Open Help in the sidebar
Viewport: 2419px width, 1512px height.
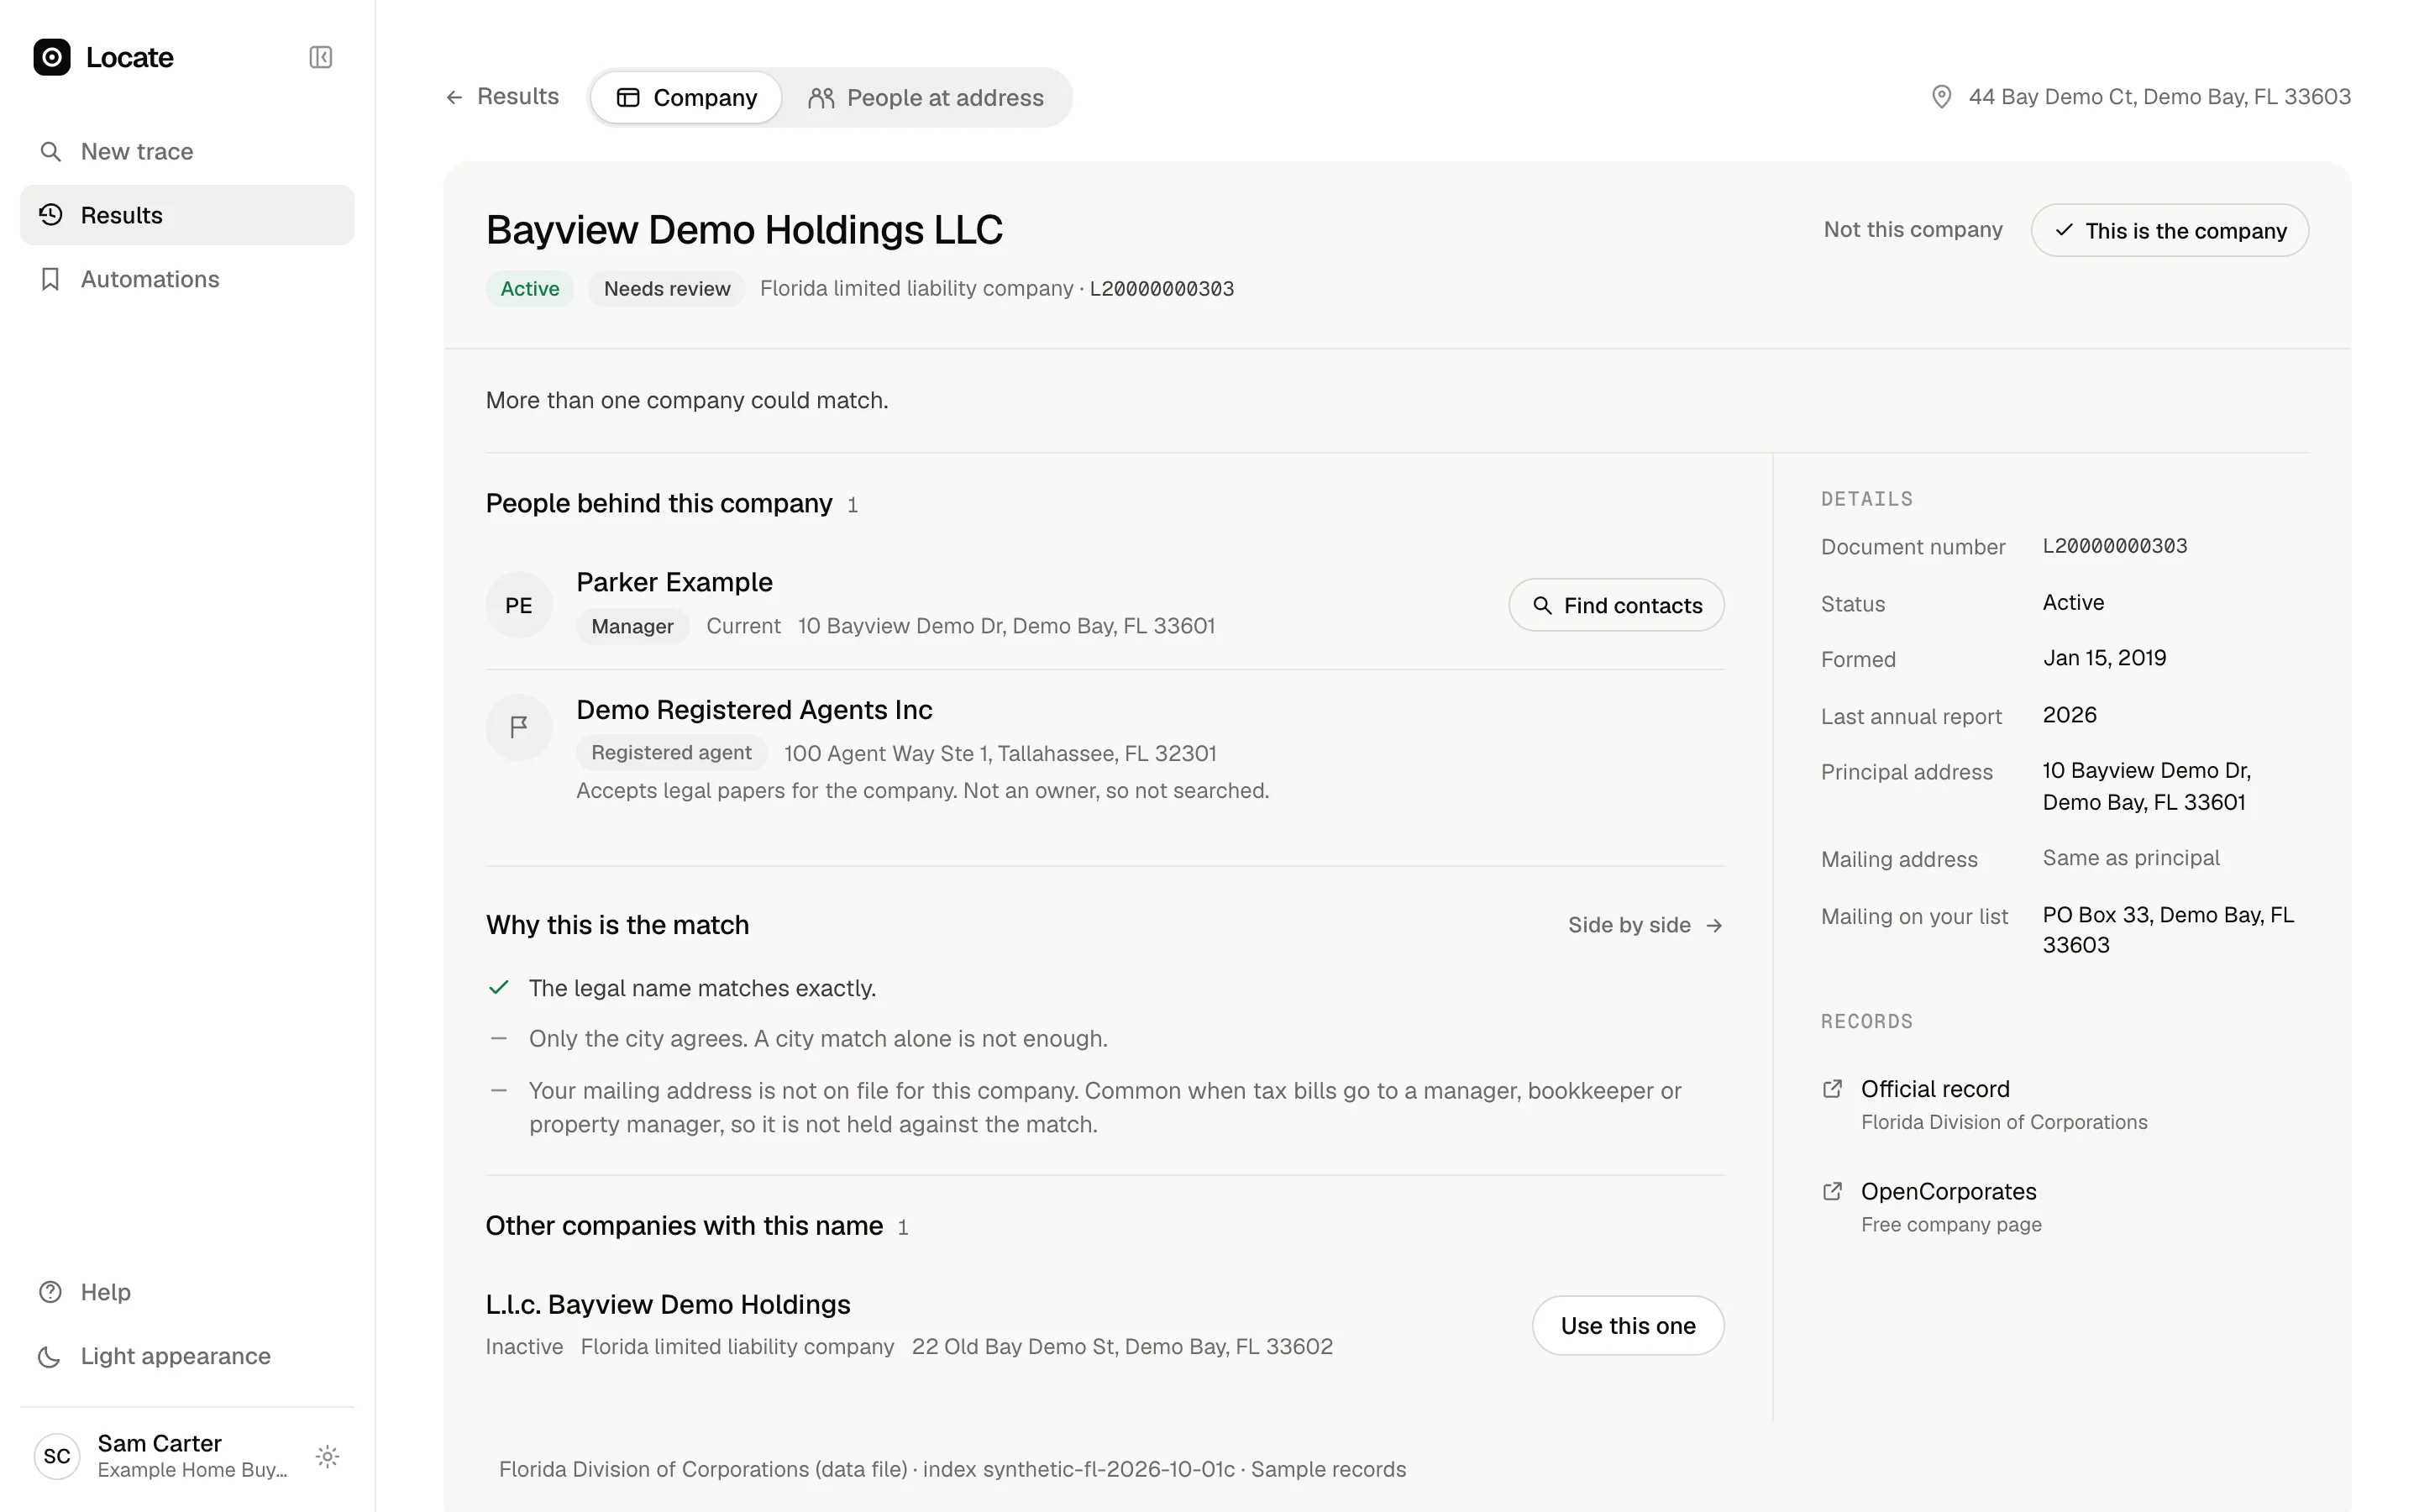187,1292
